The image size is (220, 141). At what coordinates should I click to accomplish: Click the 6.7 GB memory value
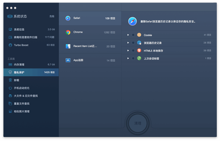(51, 65)
